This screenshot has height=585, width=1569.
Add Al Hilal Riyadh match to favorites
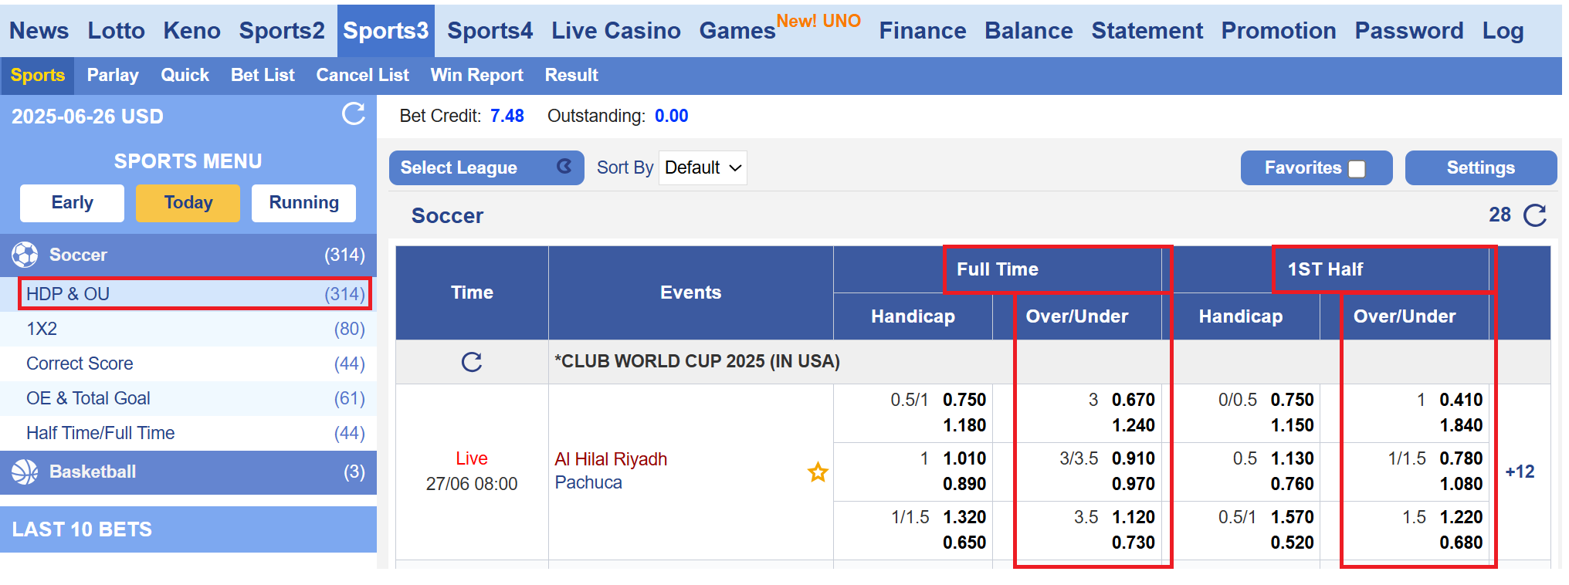click(818, 472)
